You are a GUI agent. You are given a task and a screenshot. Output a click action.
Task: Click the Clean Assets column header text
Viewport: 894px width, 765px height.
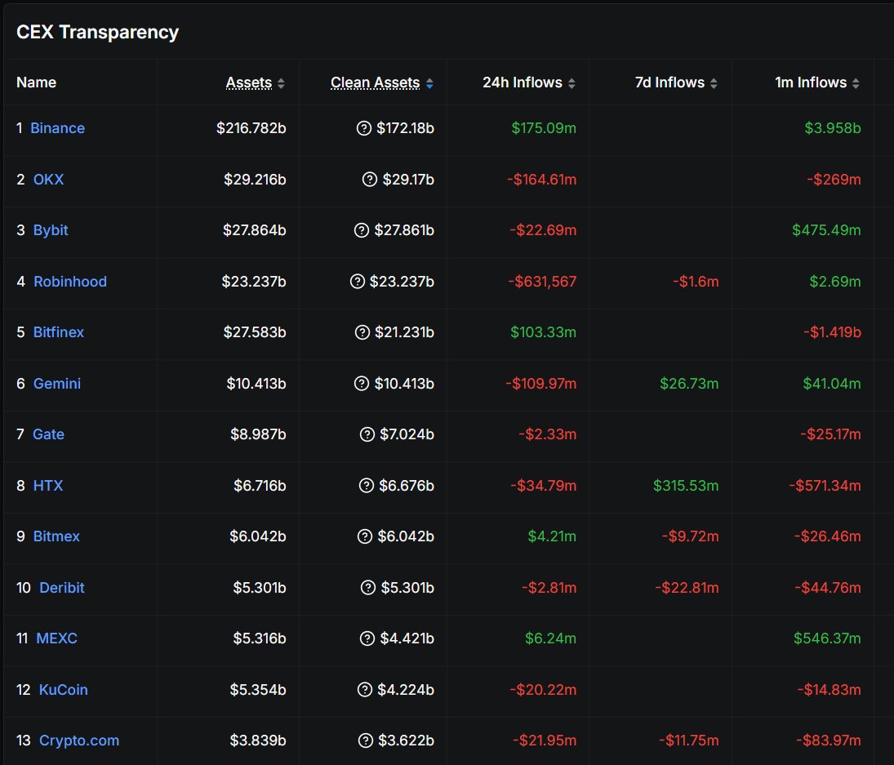tap(375, 82)
